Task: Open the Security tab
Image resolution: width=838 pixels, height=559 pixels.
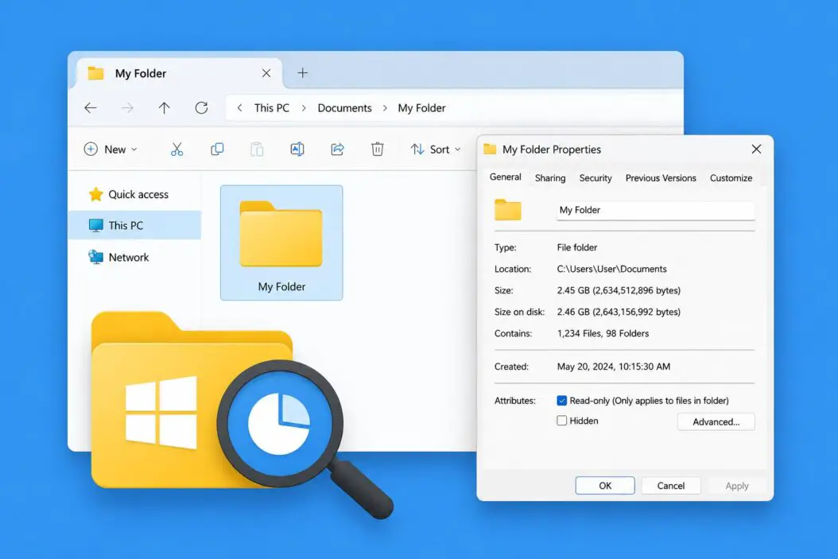Action: [x=596, y=178]
